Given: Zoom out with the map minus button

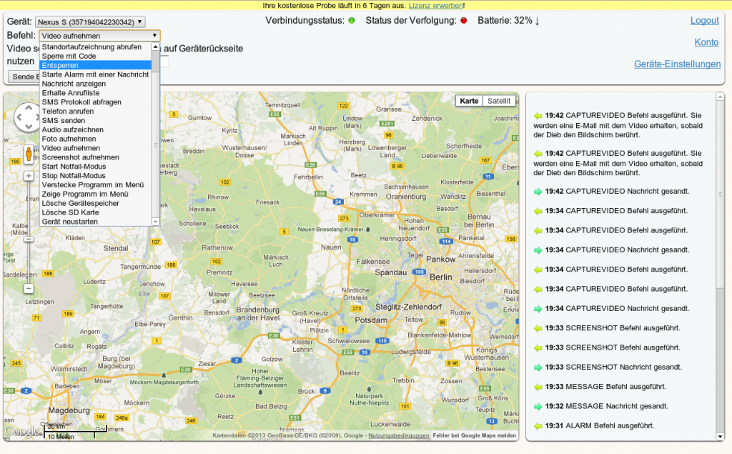Looking at the screenshot, I should coord(29,289).
